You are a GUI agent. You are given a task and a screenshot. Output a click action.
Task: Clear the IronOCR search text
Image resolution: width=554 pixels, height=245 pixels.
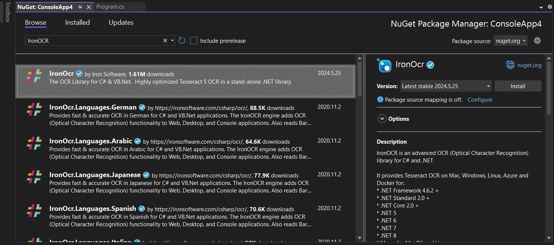(x=165, y=41)
